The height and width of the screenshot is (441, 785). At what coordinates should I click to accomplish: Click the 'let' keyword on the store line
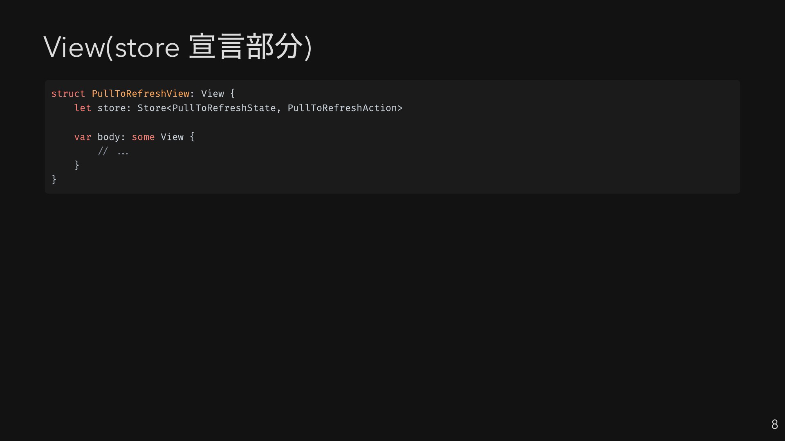coord(83,108)
